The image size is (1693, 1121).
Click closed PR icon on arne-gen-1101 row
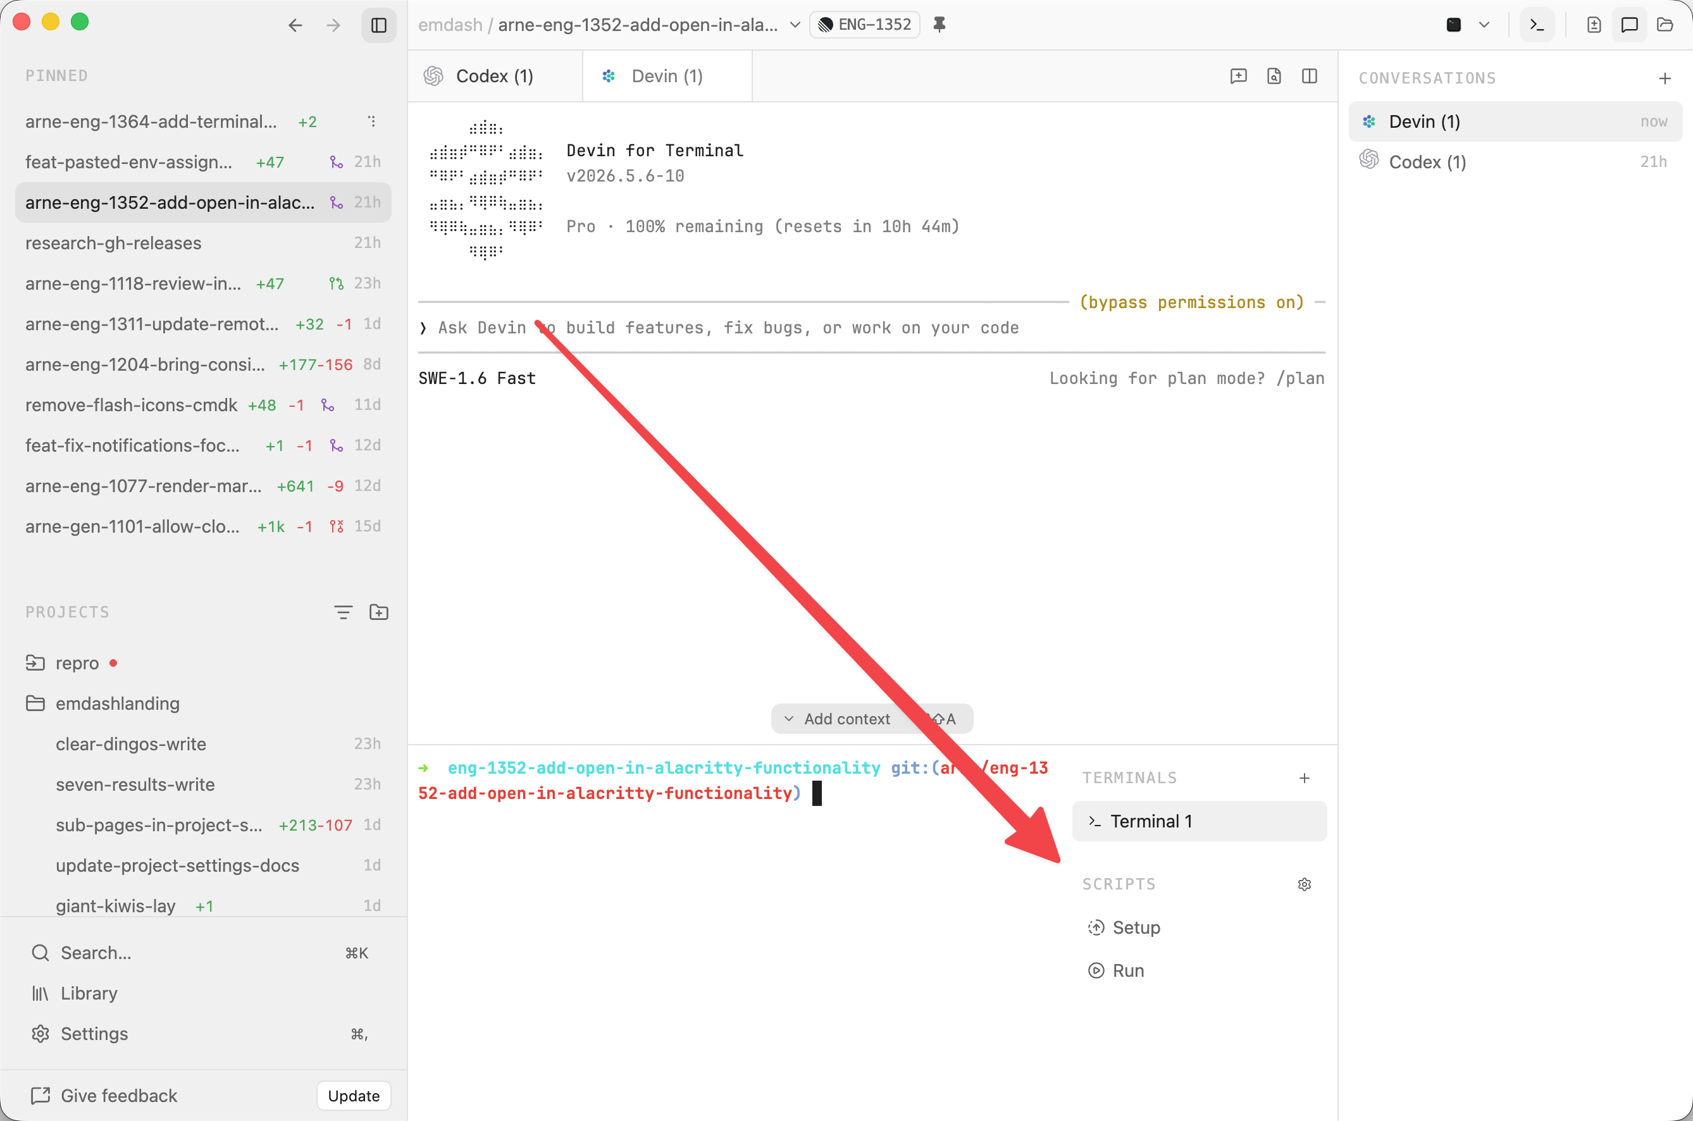click(x=336, y=527)
